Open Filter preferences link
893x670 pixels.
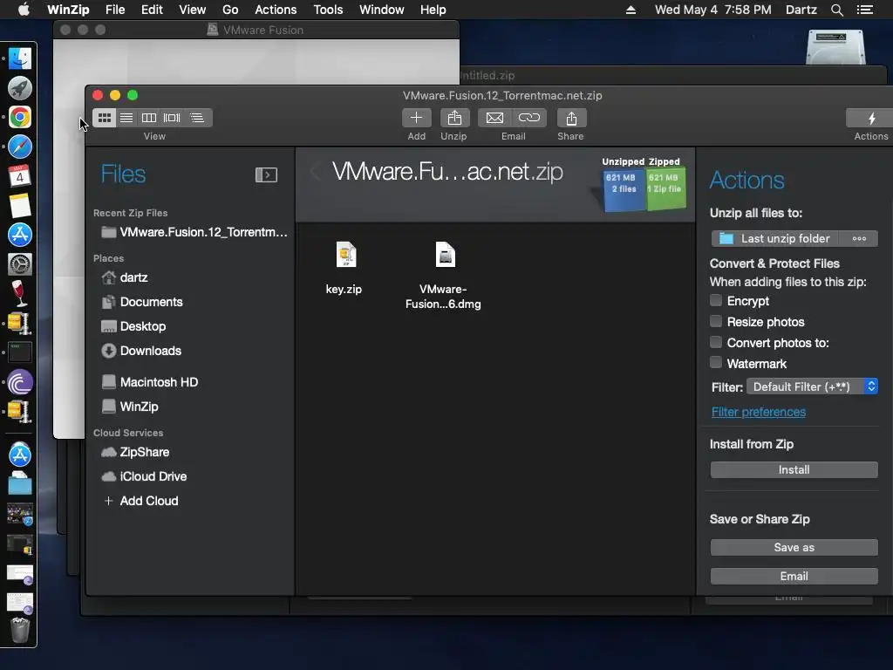click(759, 412)
